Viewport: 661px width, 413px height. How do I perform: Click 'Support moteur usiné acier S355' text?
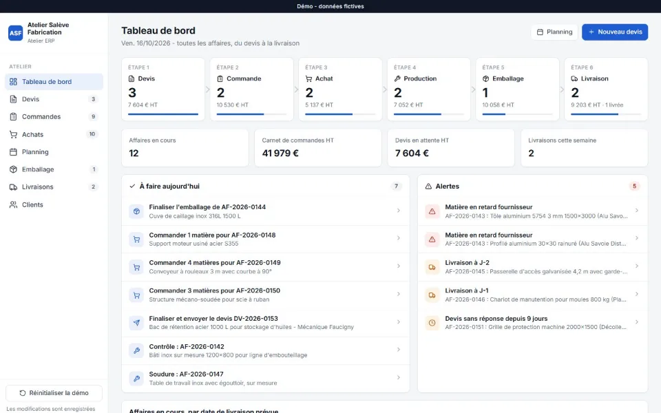click(x=193, y=244)
